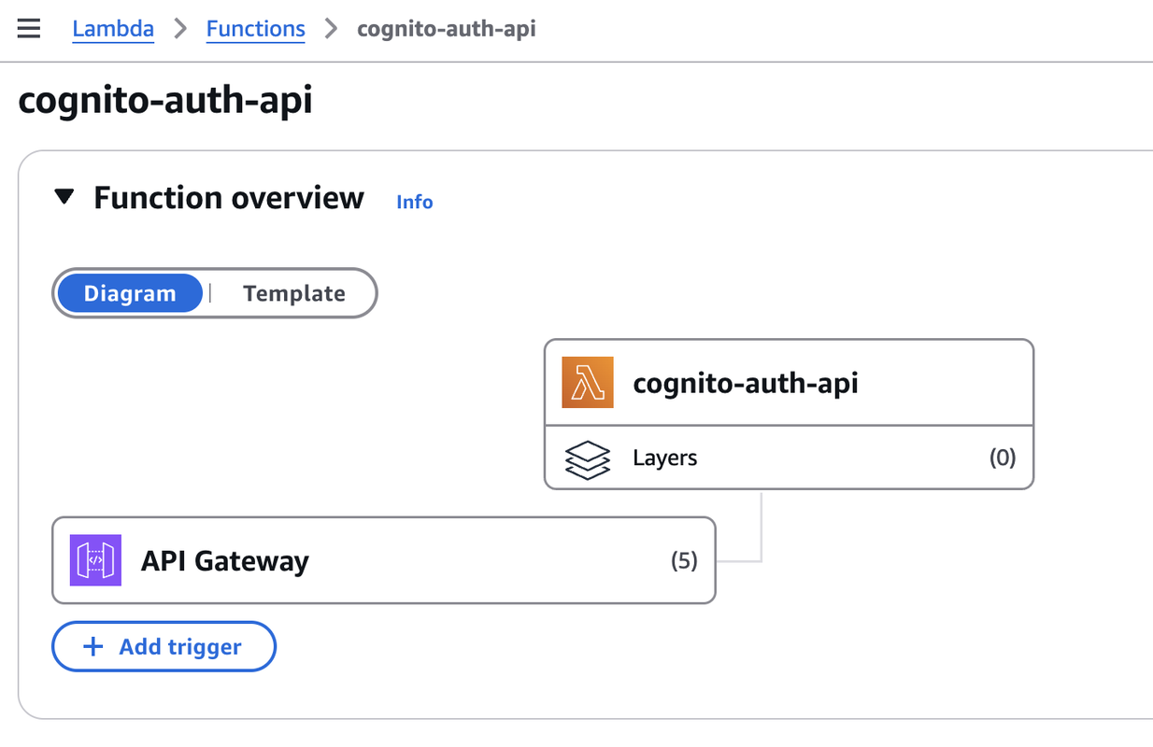Expand the API Gateway triggers node
Screen dimensions: 1153x747
[x=383, y=559]
